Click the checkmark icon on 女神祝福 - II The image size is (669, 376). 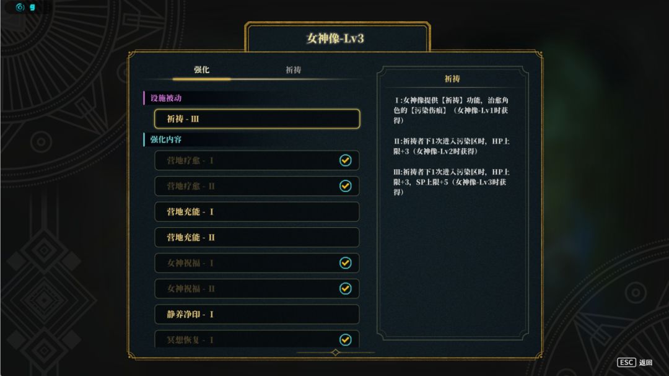click(345, 289)
